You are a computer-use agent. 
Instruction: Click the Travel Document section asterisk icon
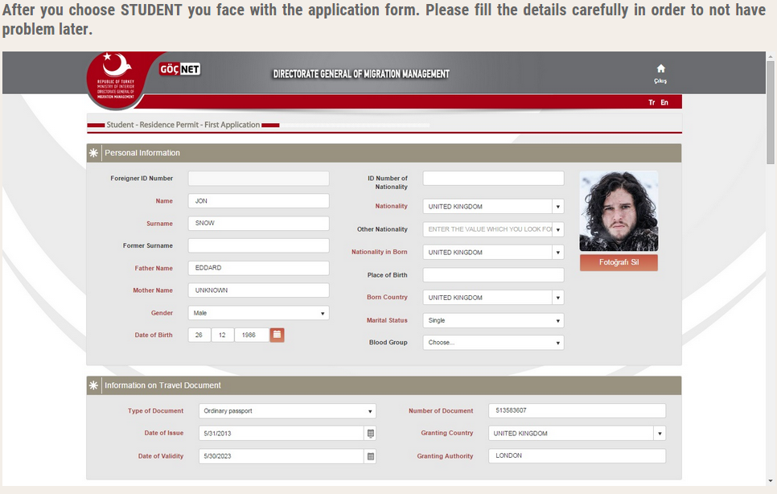pyautogui.click(x=93, y=385)
